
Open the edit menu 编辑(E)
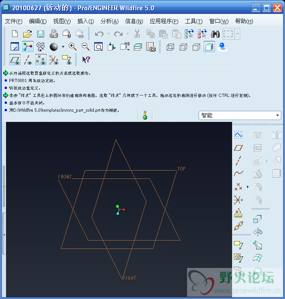pos(38,21)
